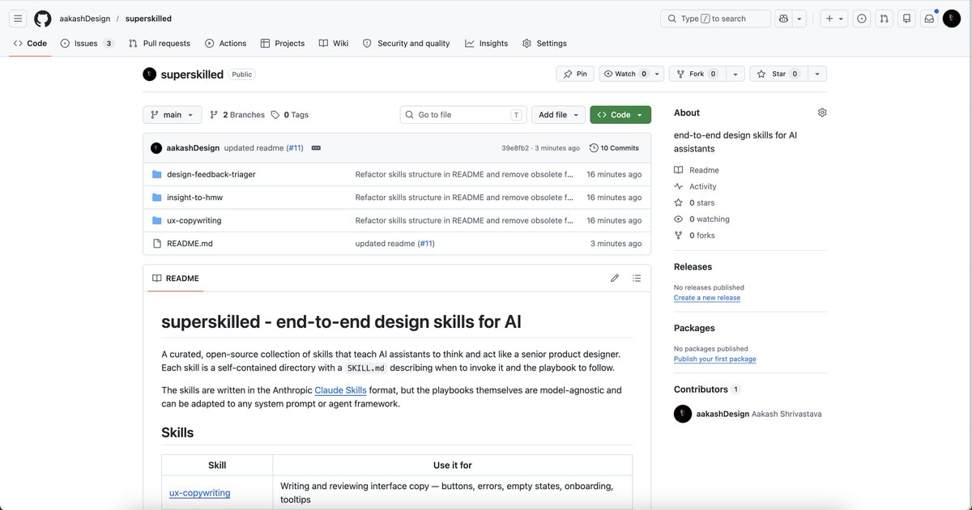Switch to the Issues tab
This screenshot has width=972, height=510.
87,44
